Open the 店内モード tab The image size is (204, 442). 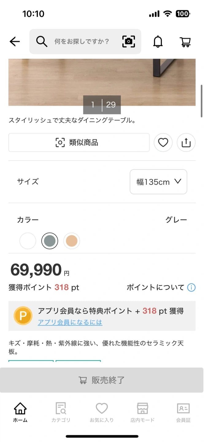(x=142, y=412)
